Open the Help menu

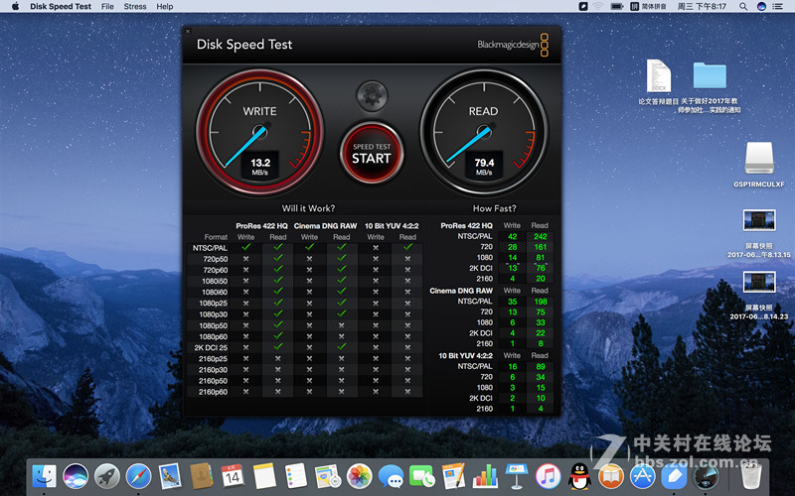164,6
